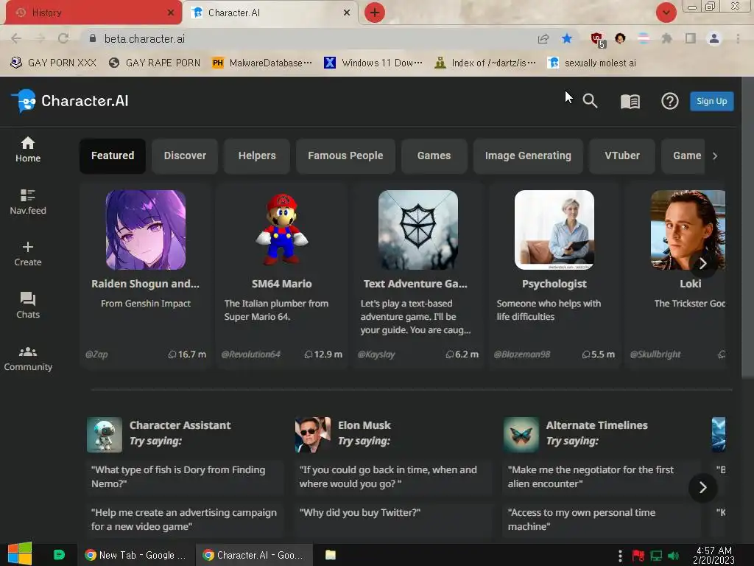The width and height of the screenshot is (754, 566).
Task: Show hidden tray icons via three dots
Action: click(620, 556)
